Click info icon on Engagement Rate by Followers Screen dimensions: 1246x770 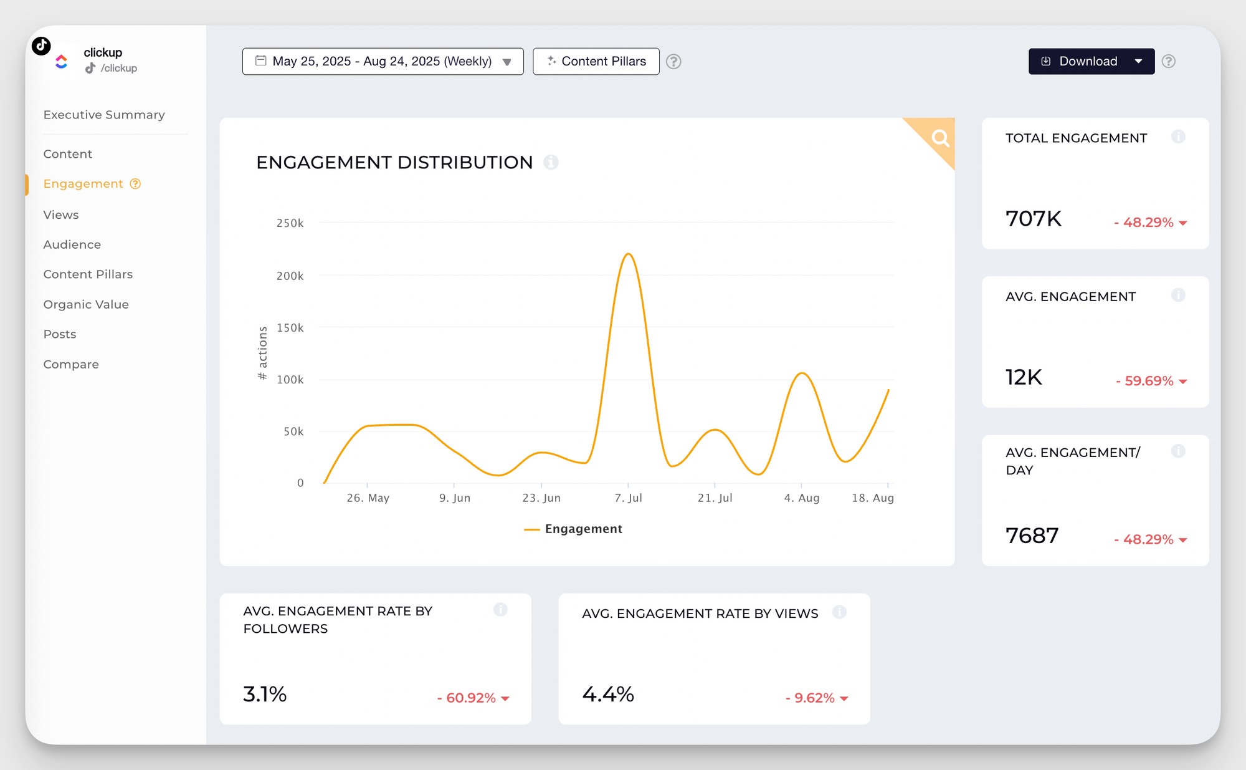click(500, 610)
